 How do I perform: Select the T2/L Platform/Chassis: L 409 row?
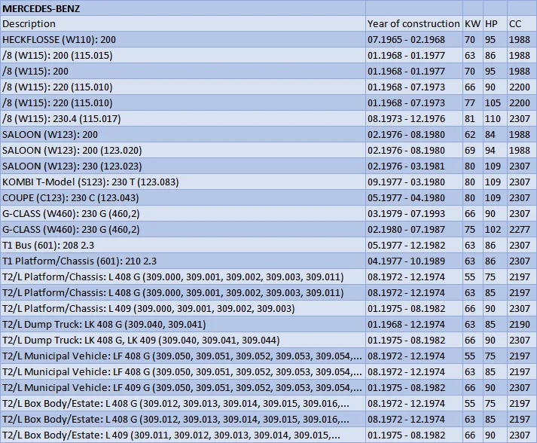click(268, 309)
